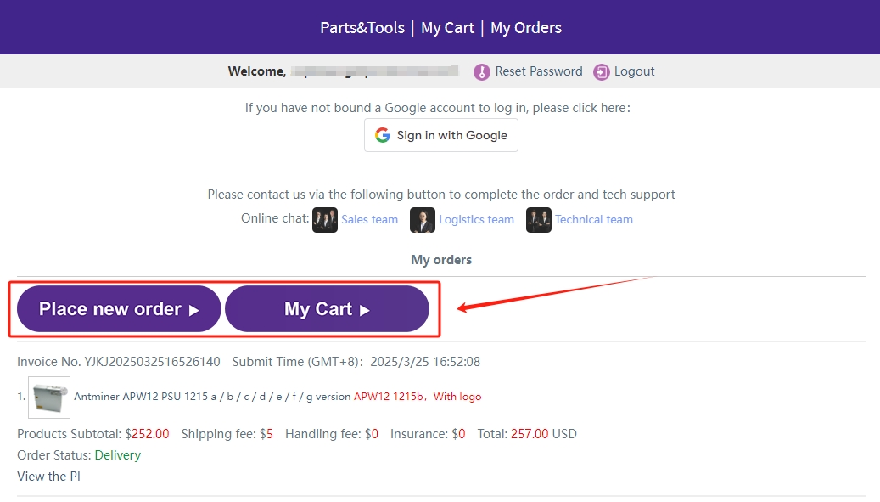Click the Google G logo icon

(383, 135)
